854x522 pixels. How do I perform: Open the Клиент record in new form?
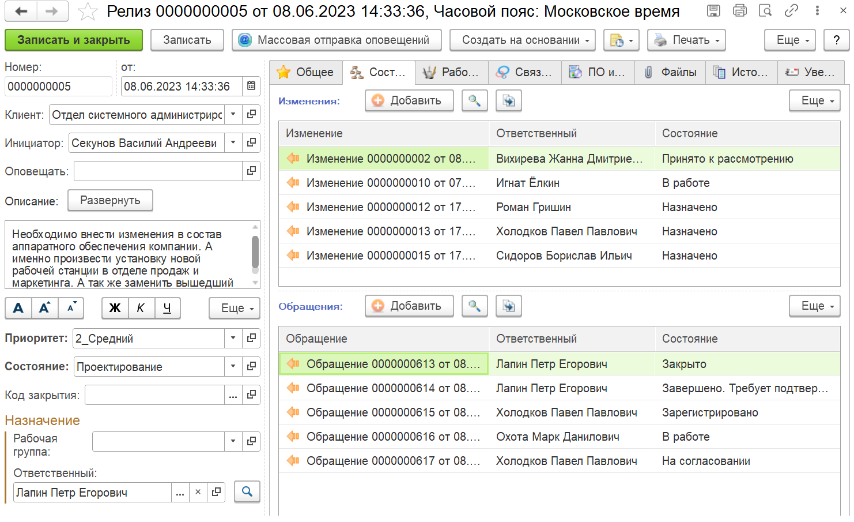[x=251, y=115]
